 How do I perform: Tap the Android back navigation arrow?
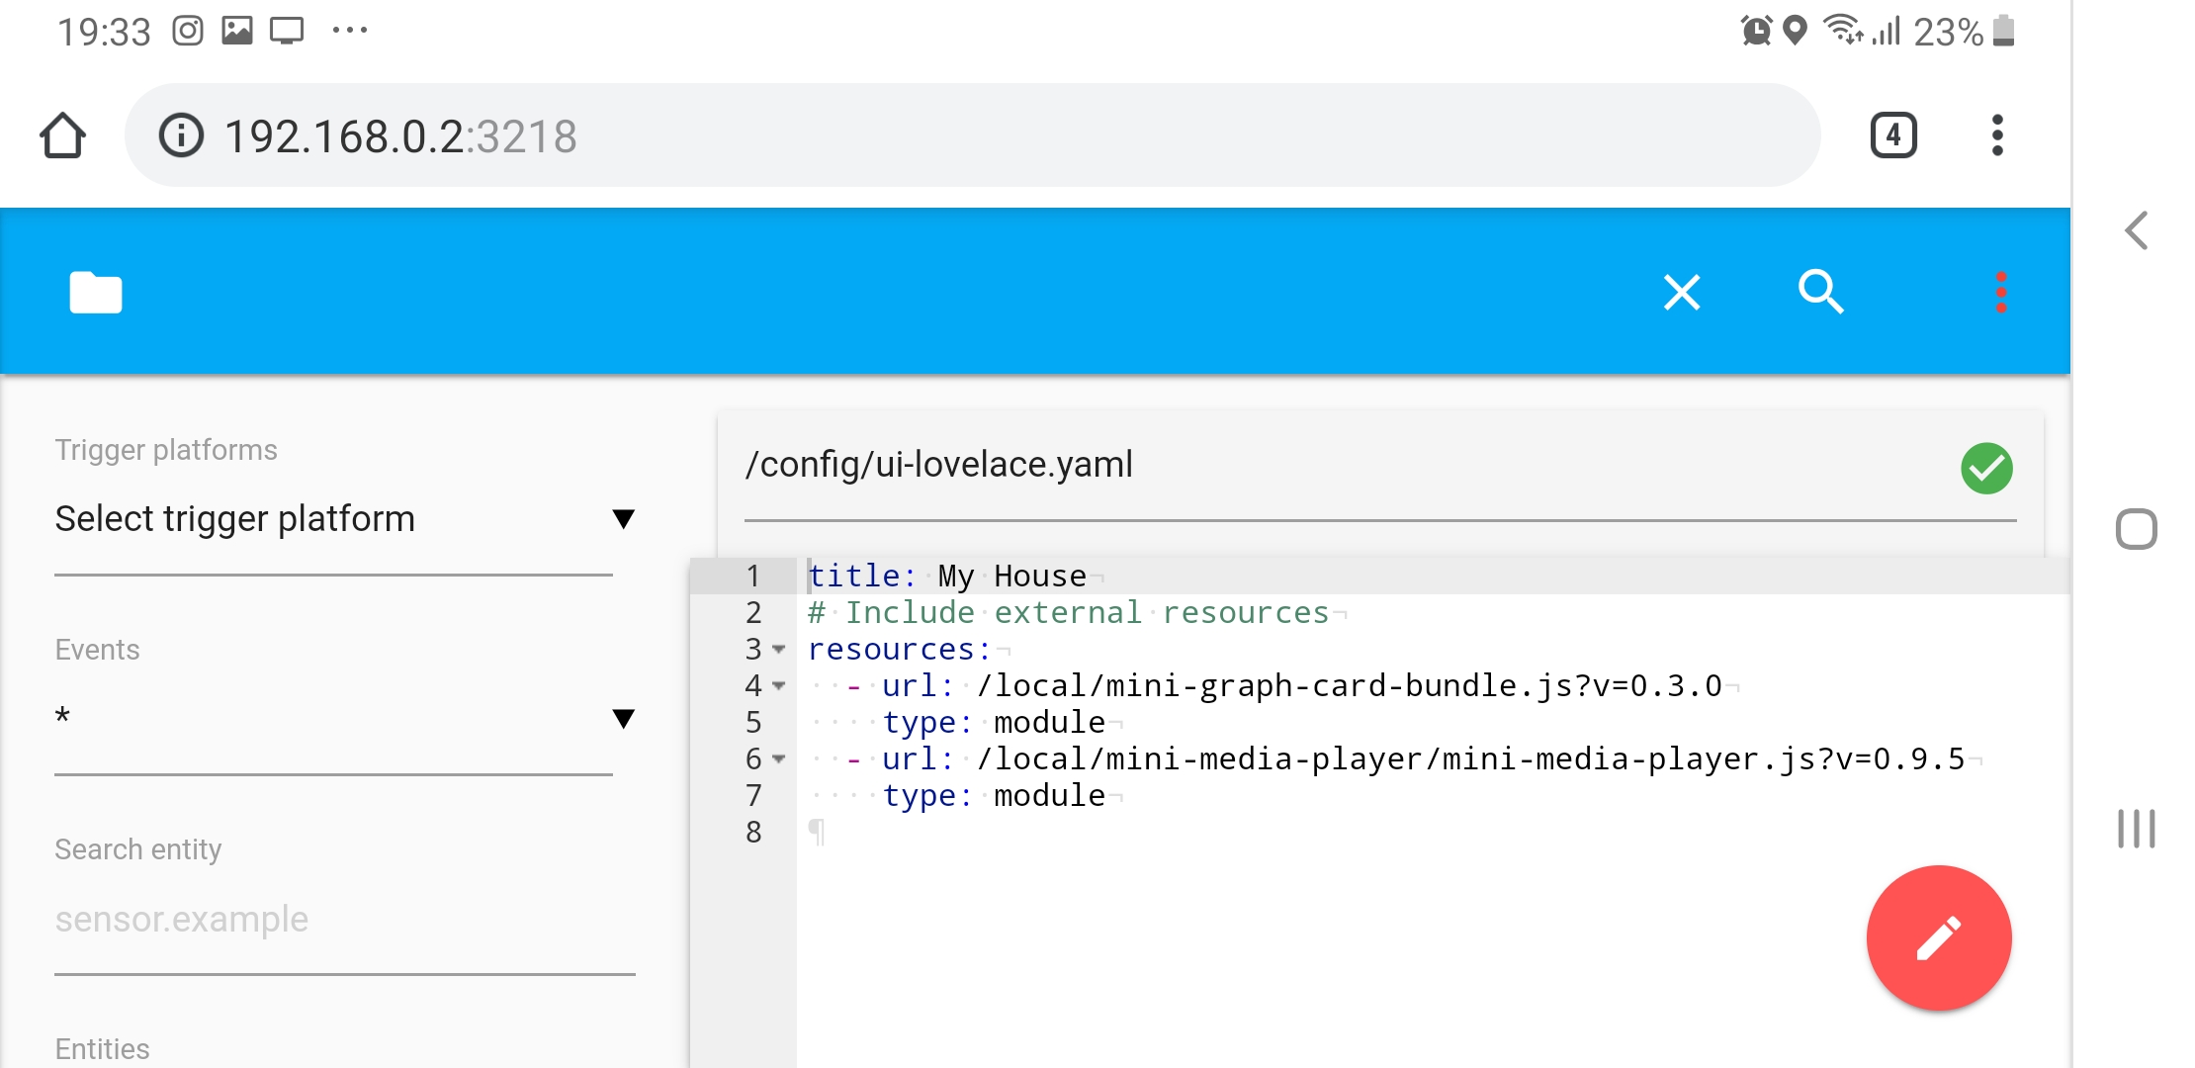2137,231
